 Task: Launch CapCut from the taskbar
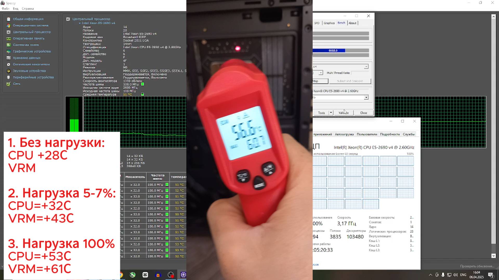(x=145, y=275)
